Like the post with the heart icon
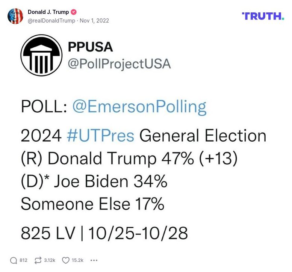The width and height of the screenshot is (292, 272). click(x=66, y=260)
